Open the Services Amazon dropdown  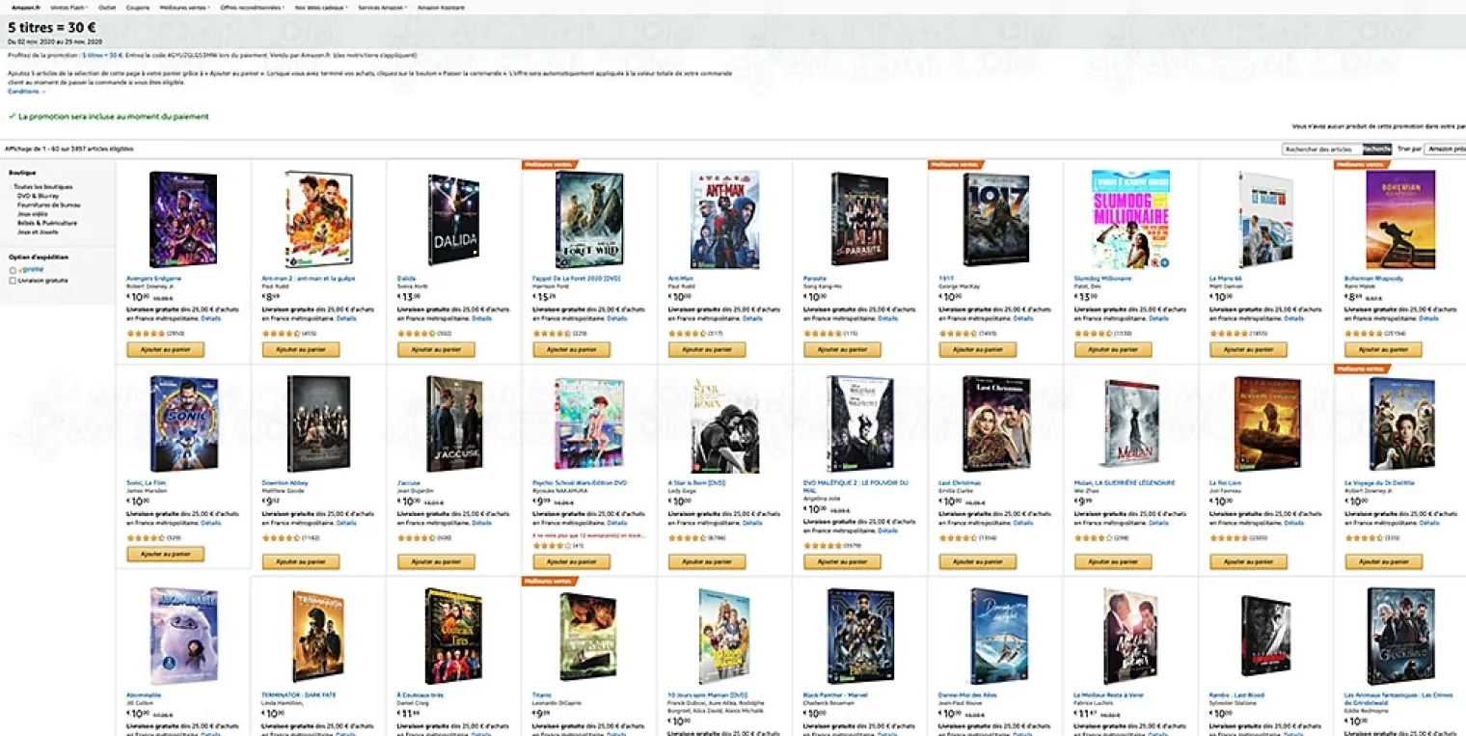pyautogui.click(x=382, y=7)
